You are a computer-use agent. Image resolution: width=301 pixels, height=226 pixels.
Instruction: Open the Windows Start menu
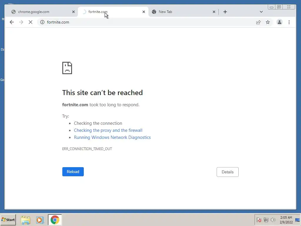click(x=8, y=220)
